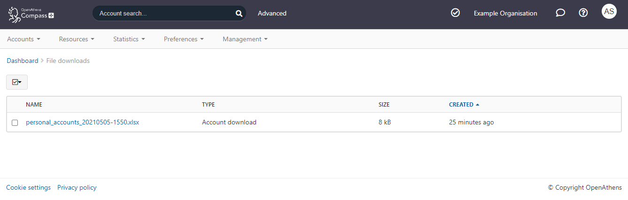The image size is (628, 200).
Task: Expand the Accounts menu
Action: (x=23, y=39)
